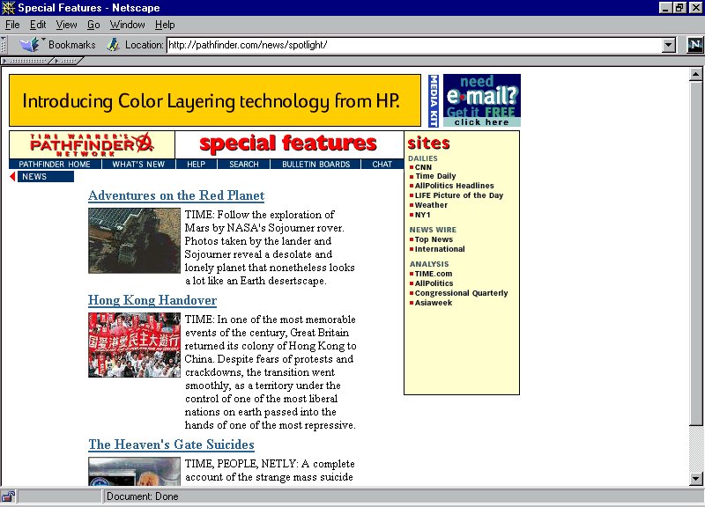The image size is (705, 507).
Task: Click the scrollbar down arrow
Action: coord(695,478)
